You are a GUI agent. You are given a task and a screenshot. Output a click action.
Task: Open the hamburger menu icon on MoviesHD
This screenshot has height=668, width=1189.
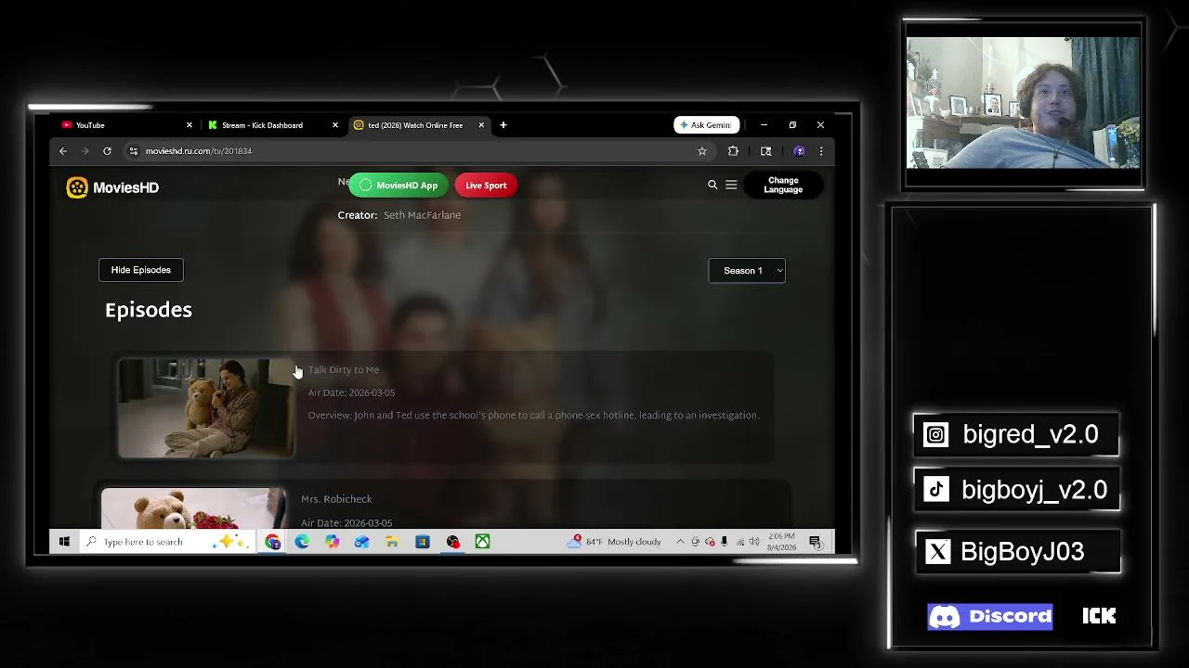click(731, 185)
